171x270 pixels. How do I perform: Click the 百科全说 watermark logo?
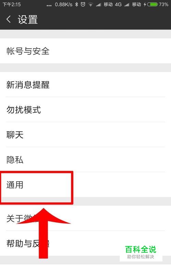[141, 252]
